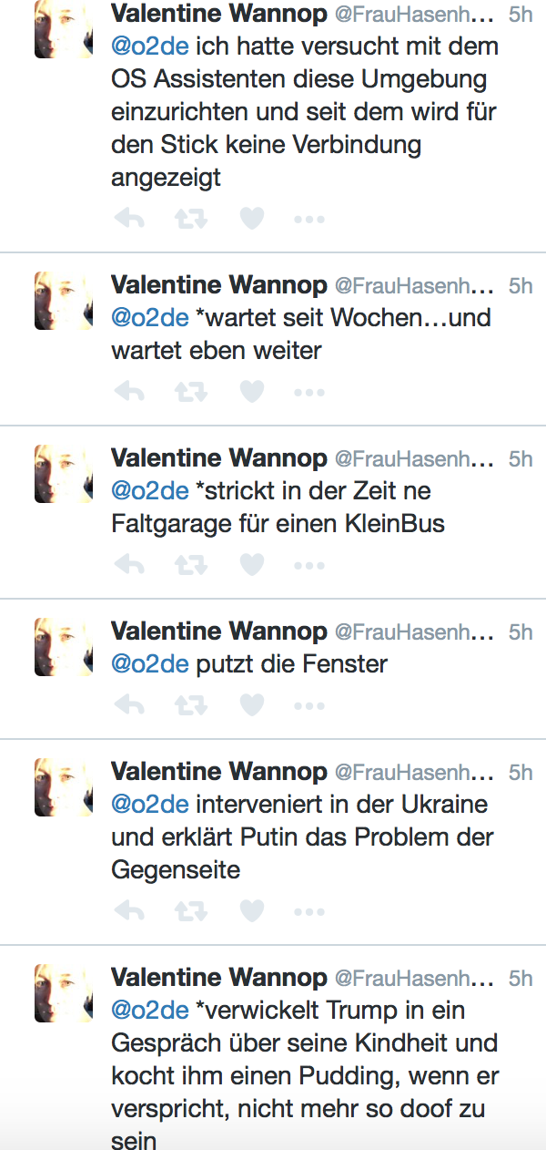Screen dimensions: 546x1150
Task: Open more options on OS Assistenten tweet
Action: (x=309, y=220)
